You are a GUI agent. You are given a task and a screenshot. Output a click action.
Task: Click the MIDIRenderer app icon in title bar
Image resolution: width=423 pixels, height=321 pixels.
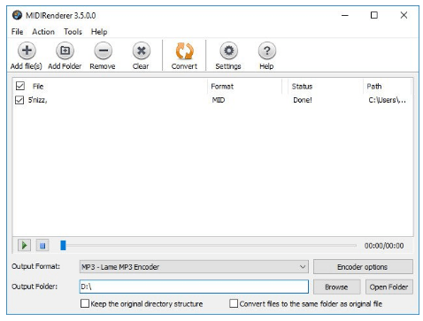point(17,15)
